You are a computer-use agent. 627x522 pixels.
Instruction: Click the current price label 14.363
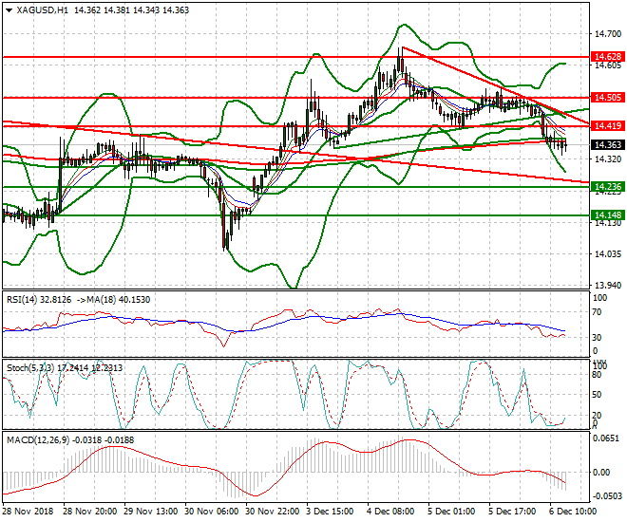[608, 145]
